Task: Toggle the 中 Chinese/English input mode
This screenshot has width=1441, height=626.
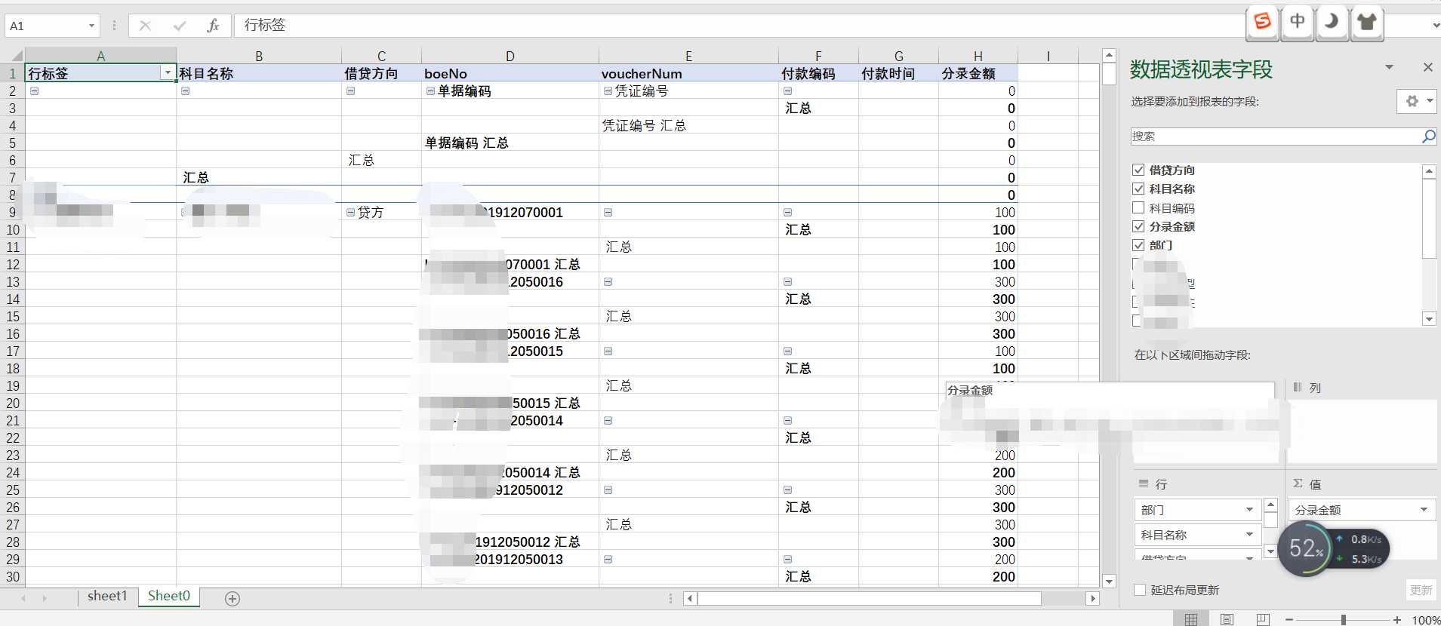Action: (1297, 22)
